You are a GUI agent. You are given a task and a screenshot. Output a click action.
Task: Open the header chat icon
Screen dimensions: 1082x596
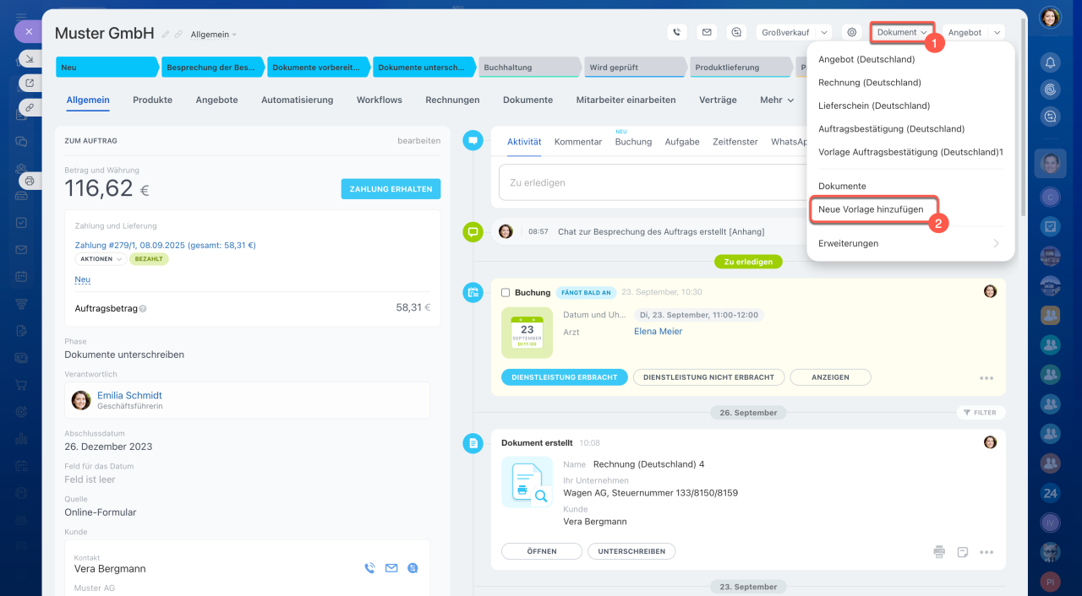[737, 32]
